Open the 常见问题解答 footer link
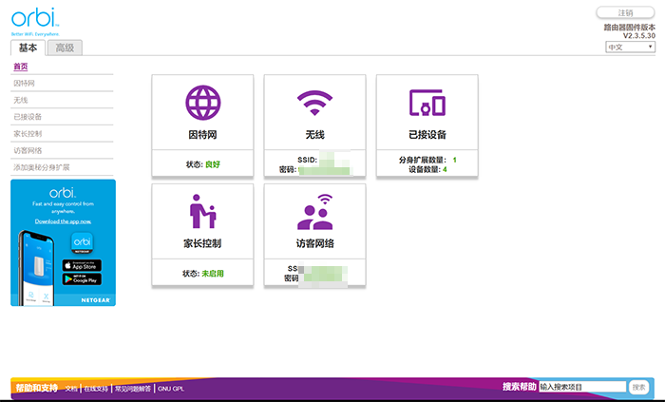The width and height of the screenshot is (665, 402). [x=131, y=389]
